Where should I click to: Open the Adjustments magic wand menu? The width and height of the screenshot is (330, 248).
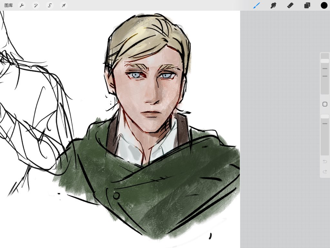pos(36,5)
